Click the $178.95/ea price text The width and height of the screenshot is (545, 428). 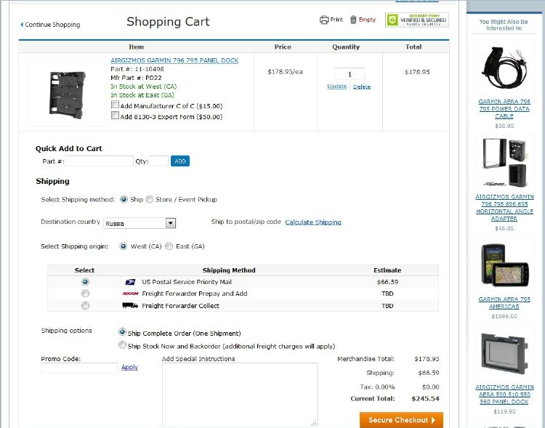coord(285,72)
